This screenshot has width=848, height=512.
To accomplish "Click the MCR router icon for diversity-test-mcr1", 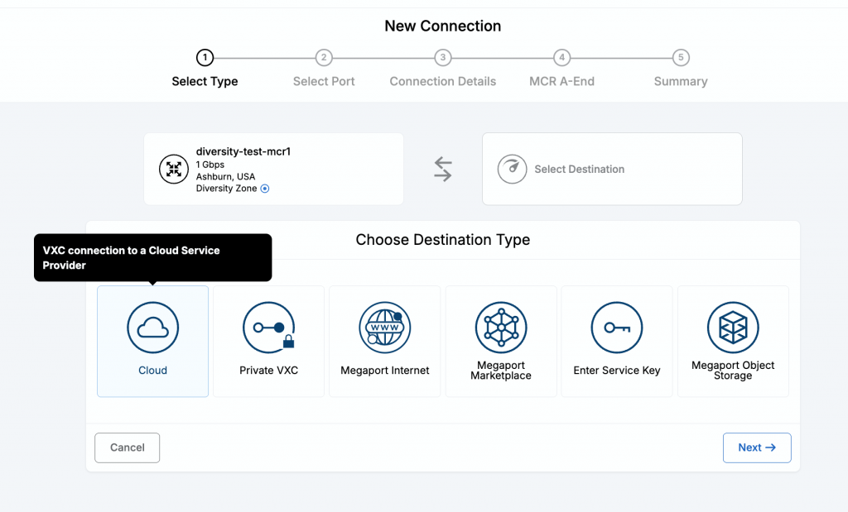I will click(x=174, y=169).
